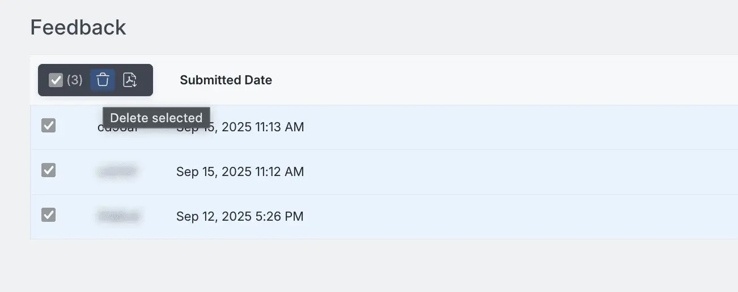Click empty header area right of Submitted Date

click(482, 80)
